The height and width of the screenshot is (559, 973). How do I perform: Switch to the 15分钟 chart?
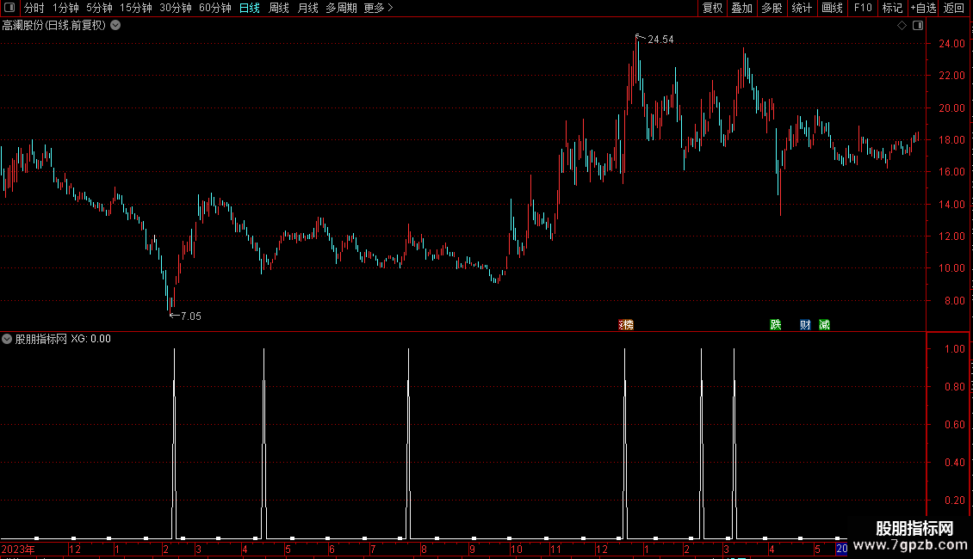[135, 8]
